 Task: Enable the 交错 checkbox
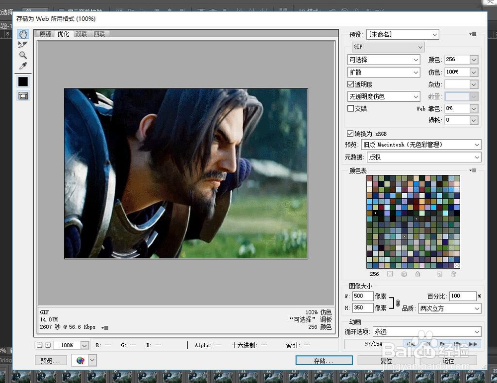pos(350,108)
